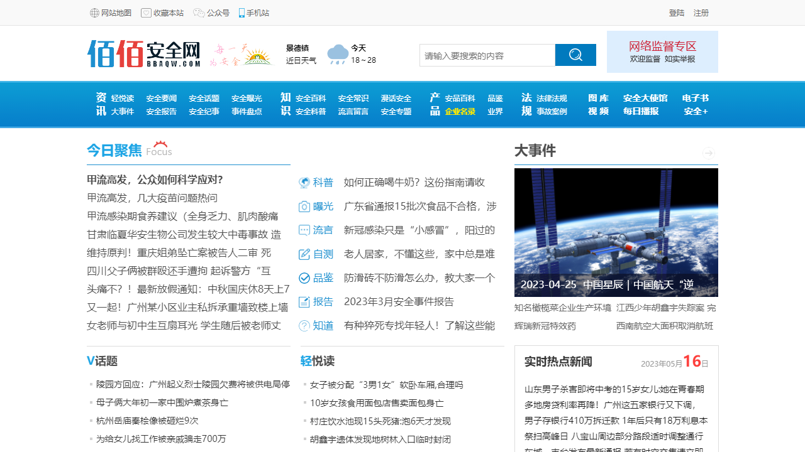This screenshot has width=805, height=452.
Task: Open the highlighted 企业名录 menu item
Action: pyautogui.click(x=460, y=112)
